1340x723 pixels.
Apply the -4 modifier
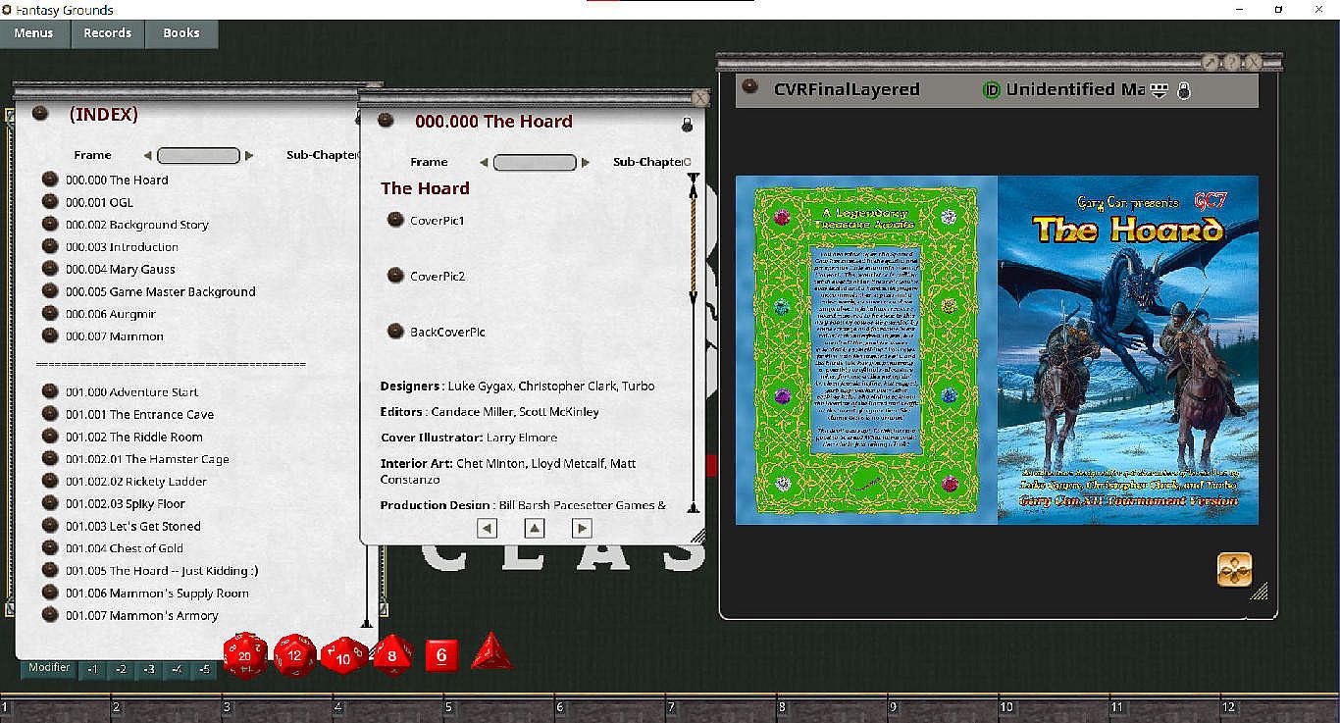click(177, 670)
